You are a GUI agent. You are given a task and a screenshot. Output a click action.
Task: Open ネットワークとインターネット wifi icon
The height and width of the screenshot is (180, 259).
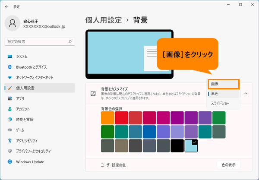pyautogui.click(x=10, y=77)
